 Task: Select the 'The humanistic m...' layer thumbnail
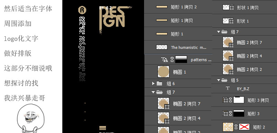[162, 47]
